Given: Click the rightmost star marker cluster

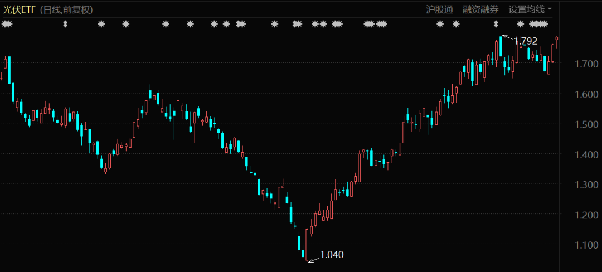Looking at the screenshot, I should [538, 24].
